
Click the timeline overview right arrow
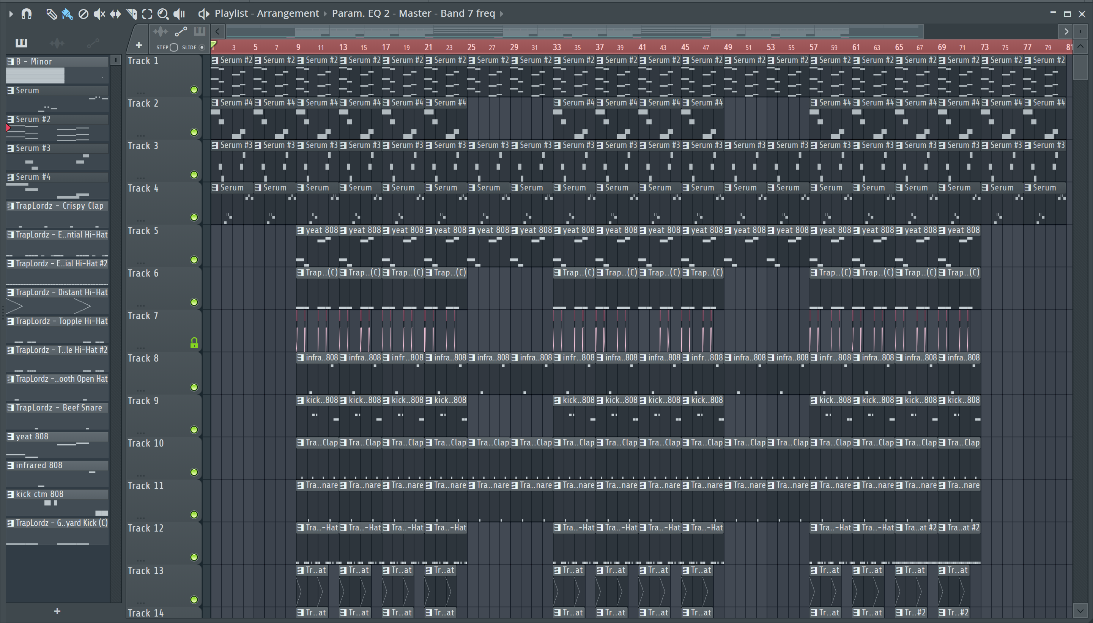[1066, 31]
